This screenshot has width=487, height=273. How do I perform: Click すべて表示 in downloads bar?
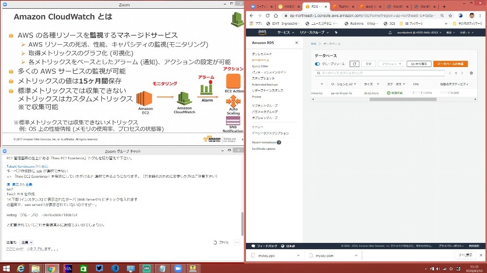click(465, 256)
